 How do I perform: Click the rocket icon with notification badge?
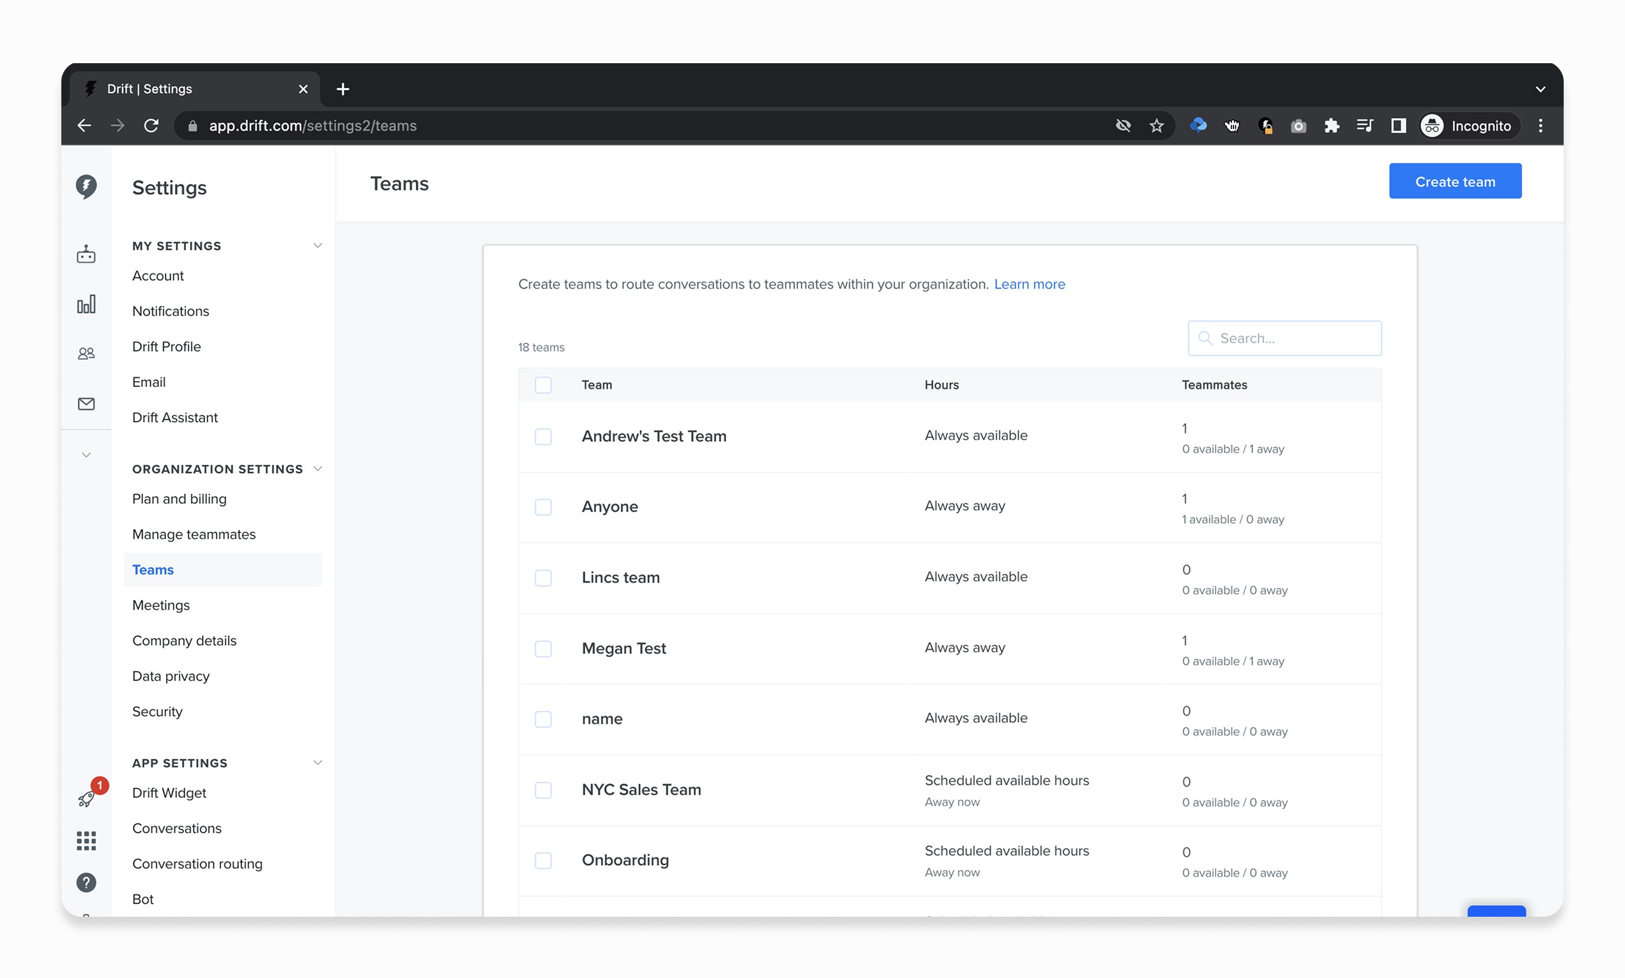(x=87, y=798)
